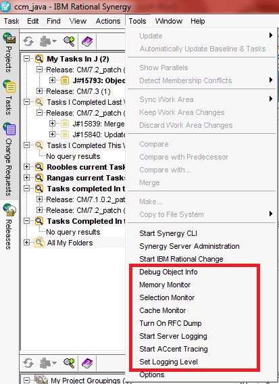The image size is (279, 384).
Task: Expand the All My Folders node
Action: pyautogui.click(x=26, y=243)
